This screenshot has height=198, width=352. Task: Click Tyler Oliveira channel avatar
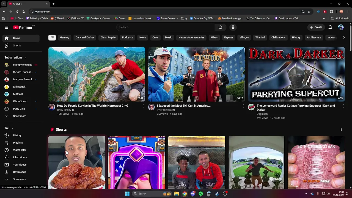point(152,107)
